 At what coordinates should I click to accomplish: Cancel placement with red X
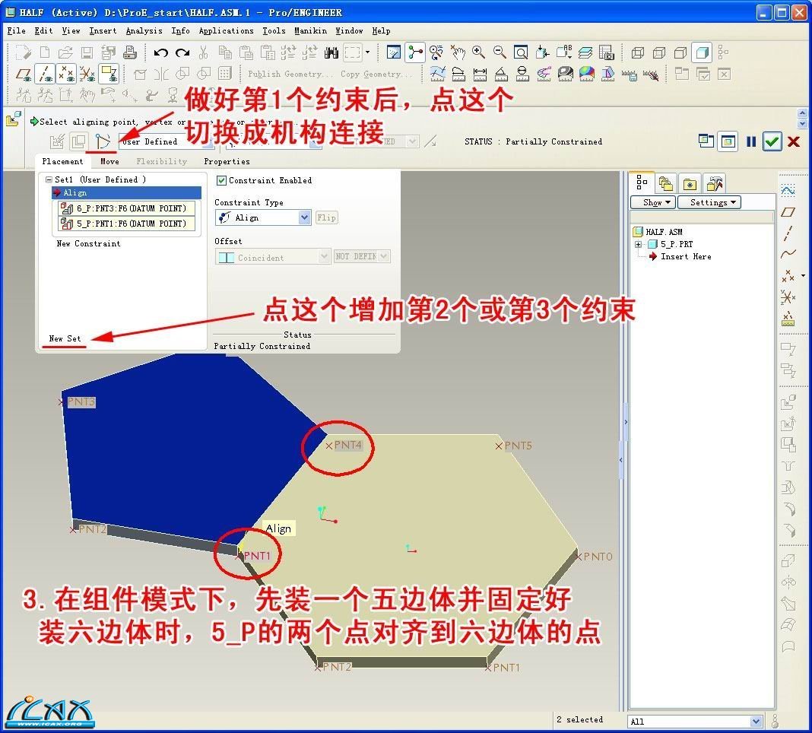click(x=793, y=141)
